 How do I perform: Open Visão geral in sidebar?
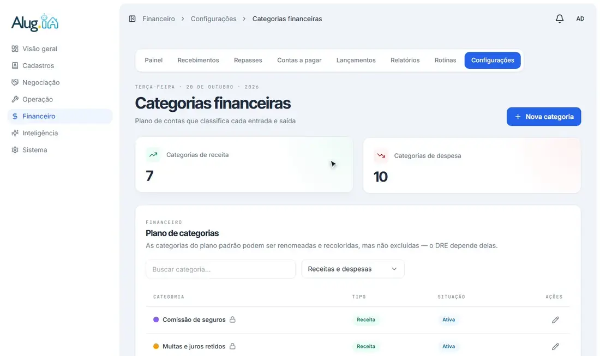[x=59, y=49]
